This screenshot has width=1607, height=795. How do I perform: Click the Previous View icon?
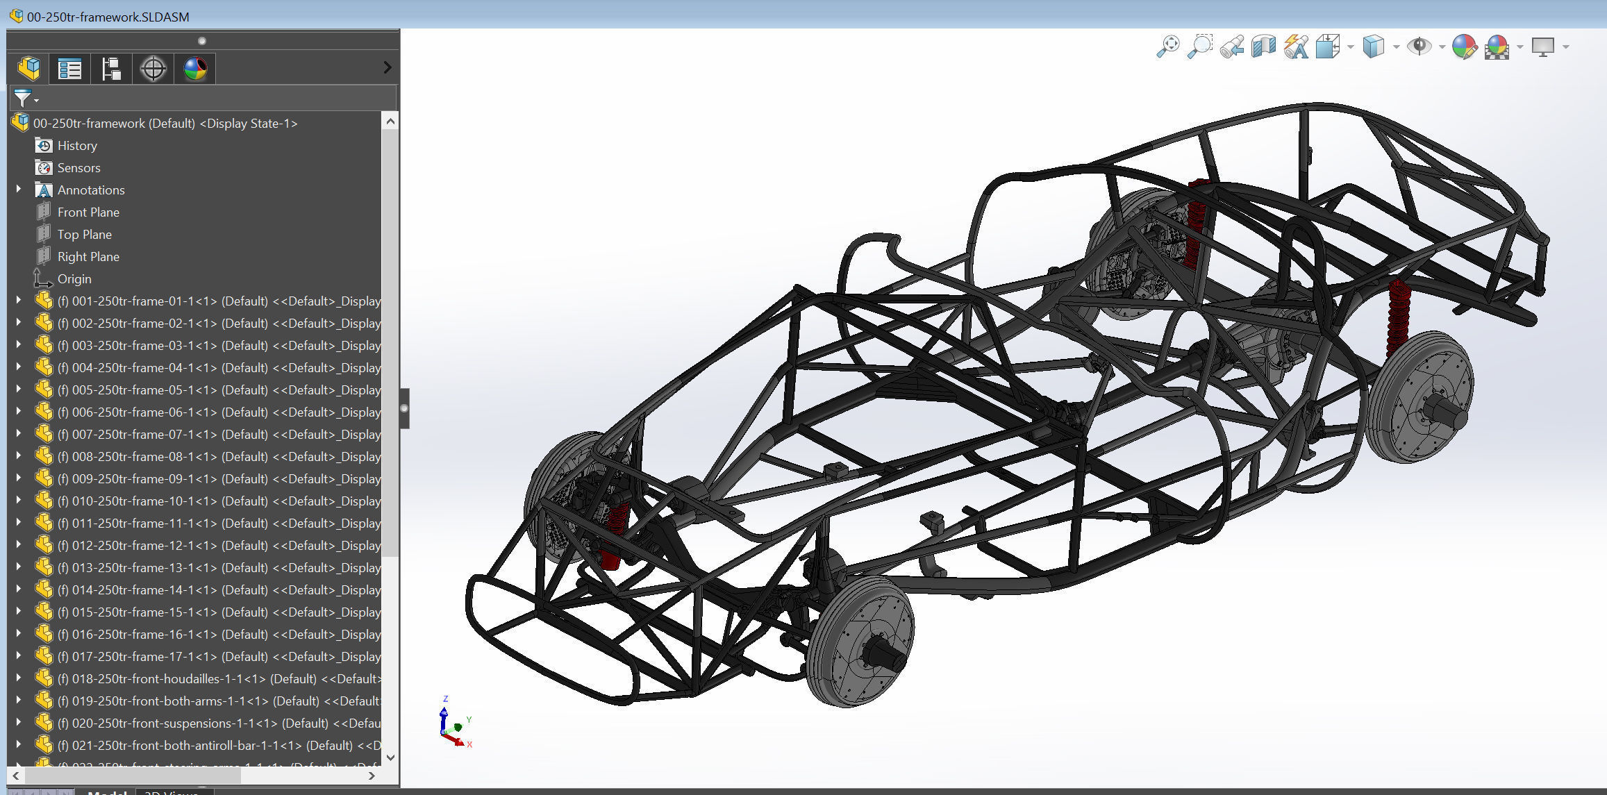(x=1232, y=47)
